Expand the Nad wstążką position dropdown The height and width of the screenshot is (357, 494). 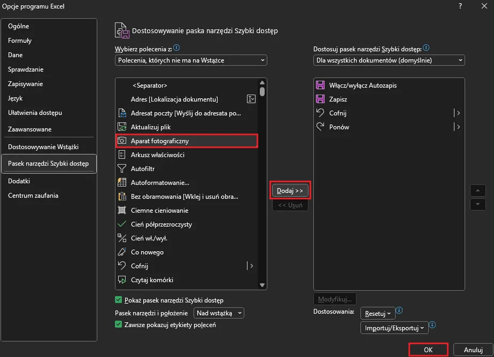(x=219, y=313)
